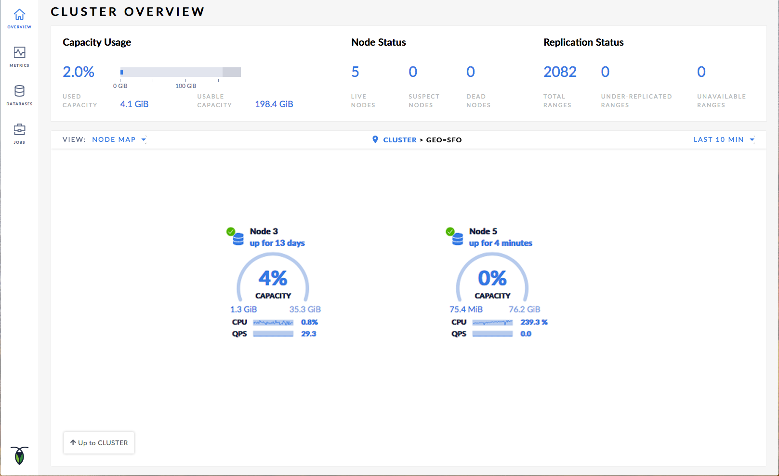
Task: Click the location pin icon beside CLUSTER
Action: [375, 139]
